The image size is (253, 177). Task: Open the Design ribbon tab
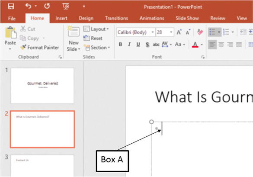tap(86, 19)
